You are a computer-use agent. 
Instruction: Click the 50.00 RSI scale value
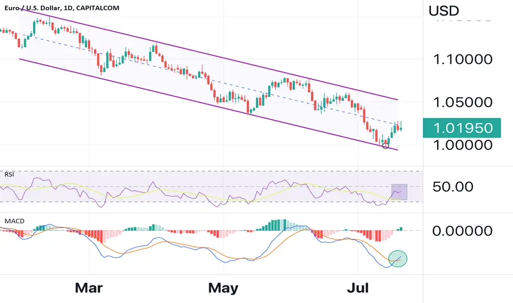[453, 187]
